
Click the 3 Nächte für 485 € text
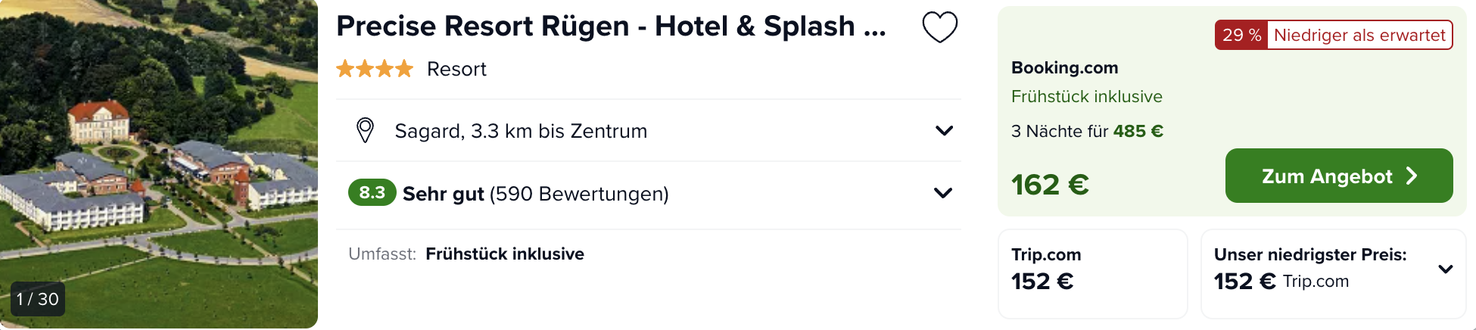click(x=1087, y=131)
